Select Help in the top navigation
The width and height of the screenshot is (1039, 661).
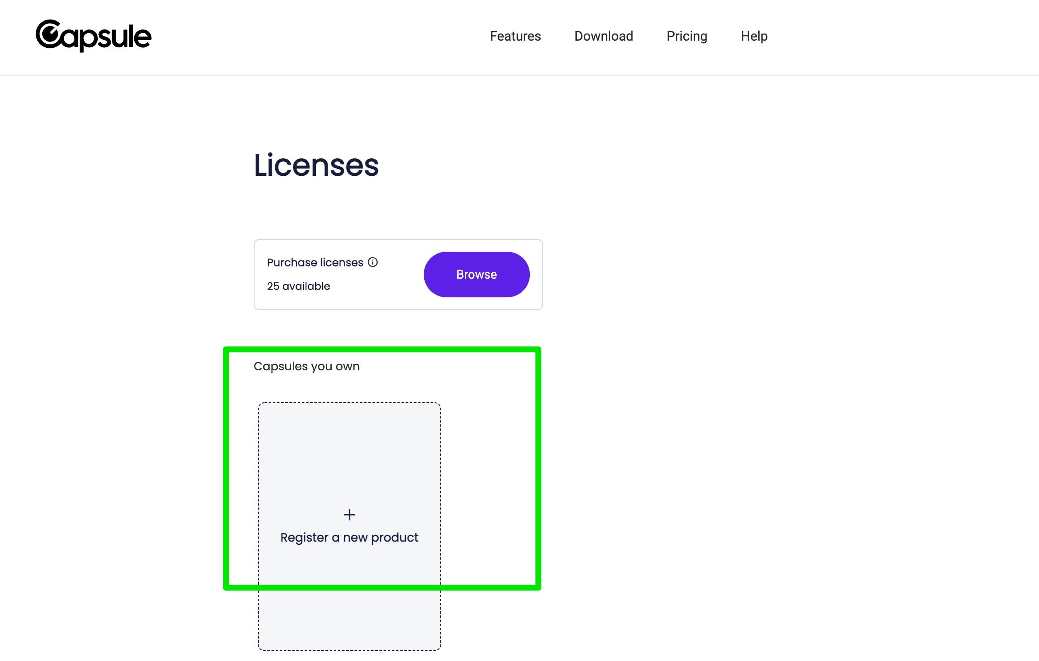click(x=754, y=36)
